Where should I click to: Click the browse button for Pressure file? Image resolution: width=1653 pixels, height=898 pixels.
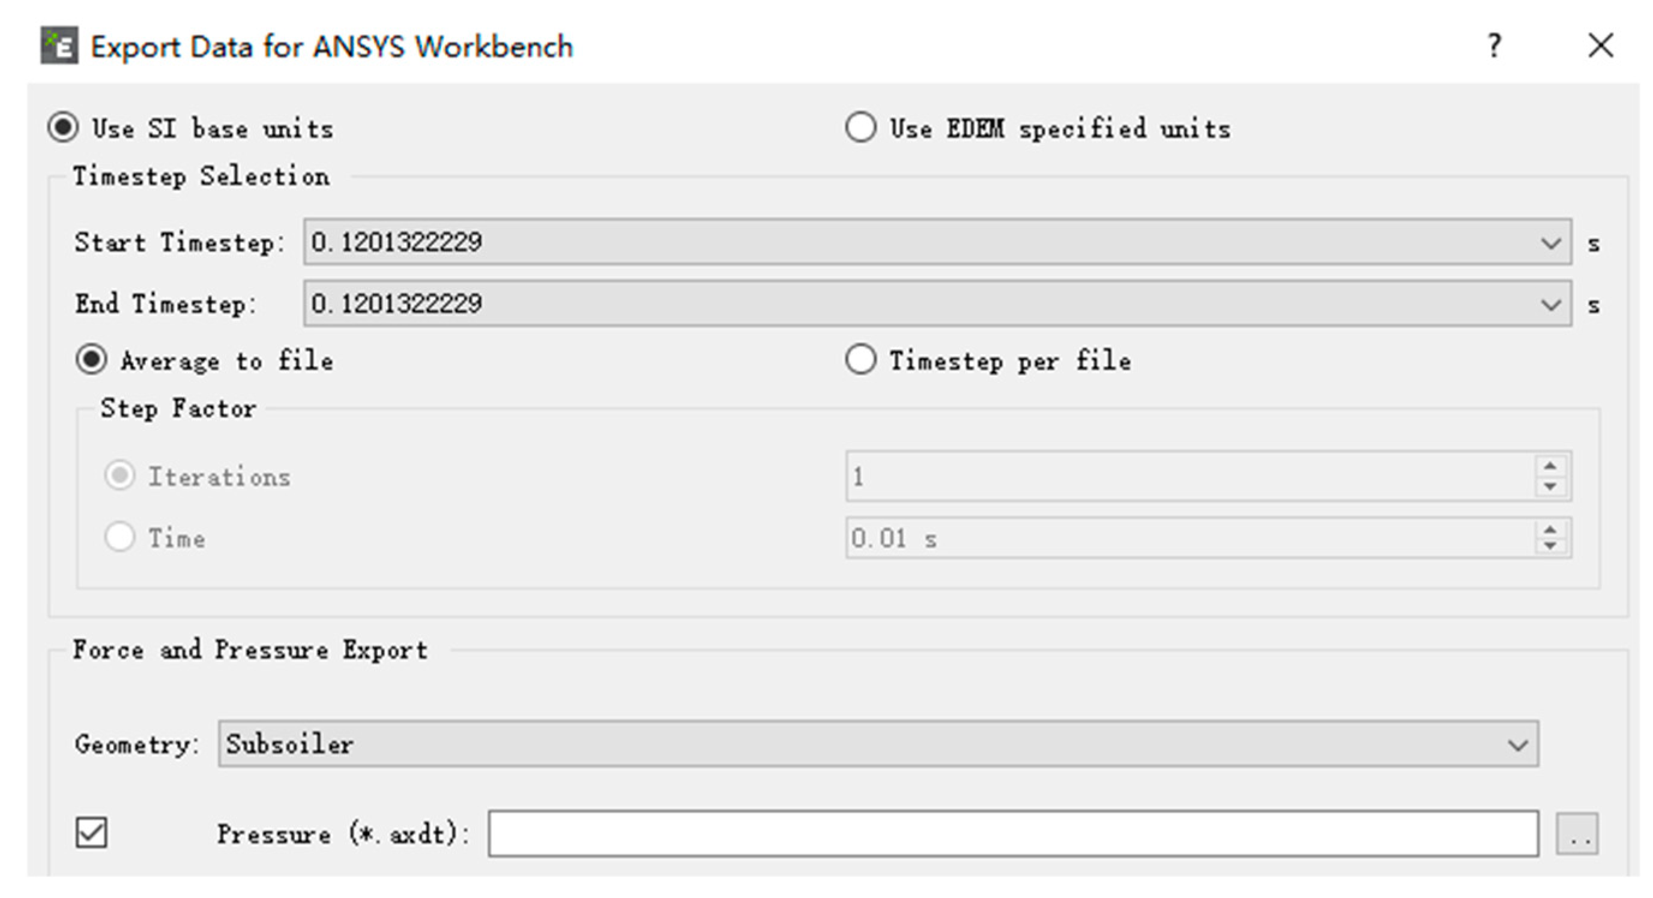(1577, 834)
